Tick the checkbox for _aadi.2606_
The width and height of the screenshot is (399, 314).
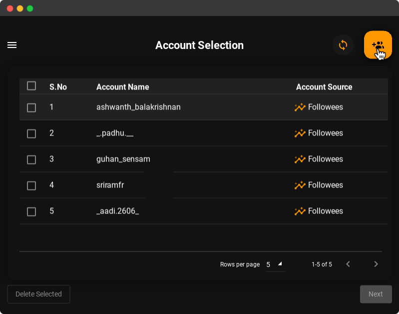pyautogui.click(x=31, y=211)
